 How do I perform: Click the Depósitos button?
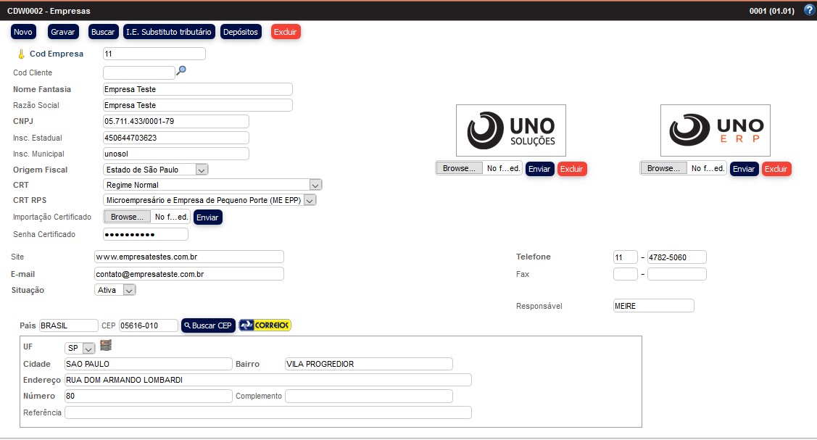point(241,32)
